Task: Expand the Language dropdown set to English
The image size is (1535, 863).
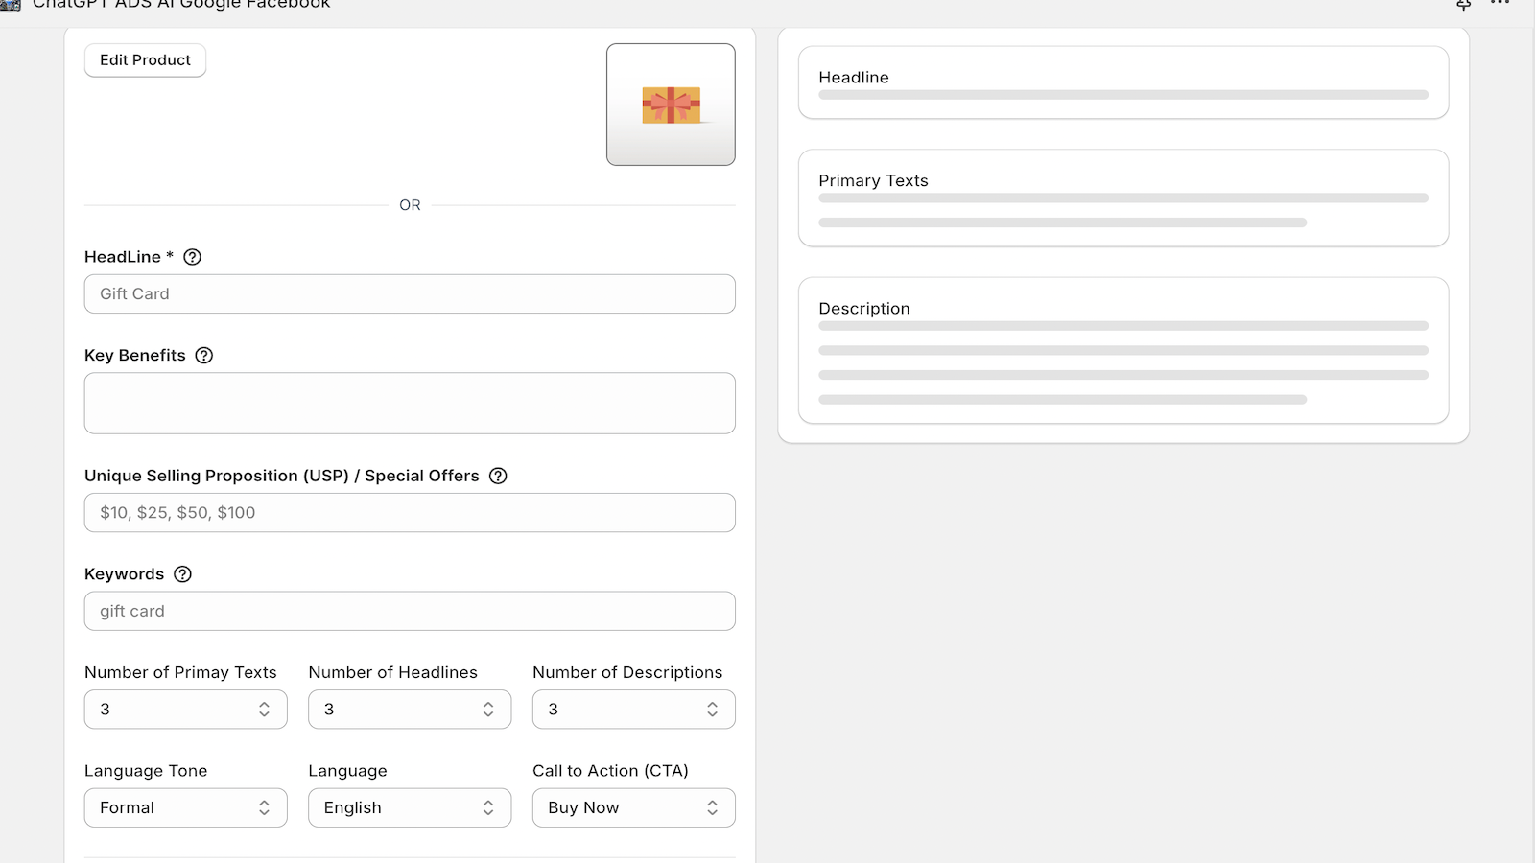Action: click(x=410, y=807)
